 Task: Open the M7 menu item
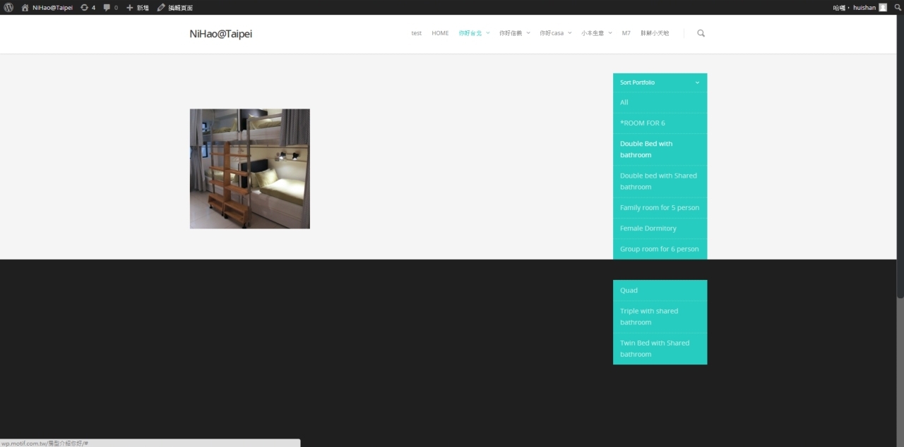pos(626,33)
